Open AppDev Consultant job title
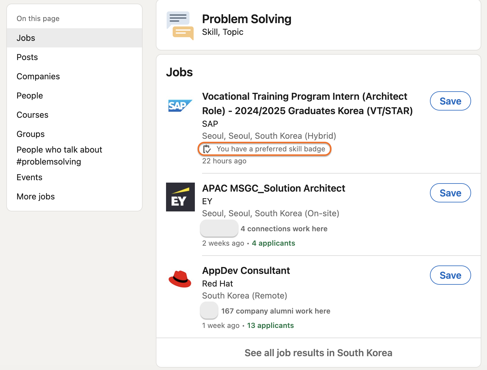The image size is (487, 370). 246,271
